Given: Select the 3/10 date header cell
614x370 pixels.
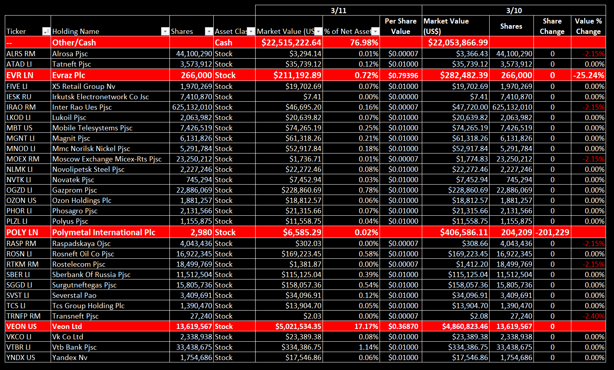Looking at the screenshot, I should click(514, 10).
